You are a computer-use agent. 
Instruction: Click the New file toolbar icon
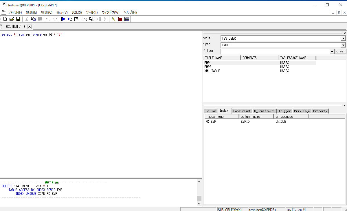point(5,19)
